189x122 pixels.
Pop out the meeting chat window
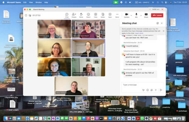157,23
